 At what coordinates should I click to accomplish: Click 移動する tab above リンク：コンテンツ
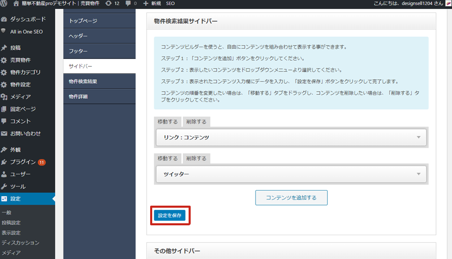click(167, 122)
